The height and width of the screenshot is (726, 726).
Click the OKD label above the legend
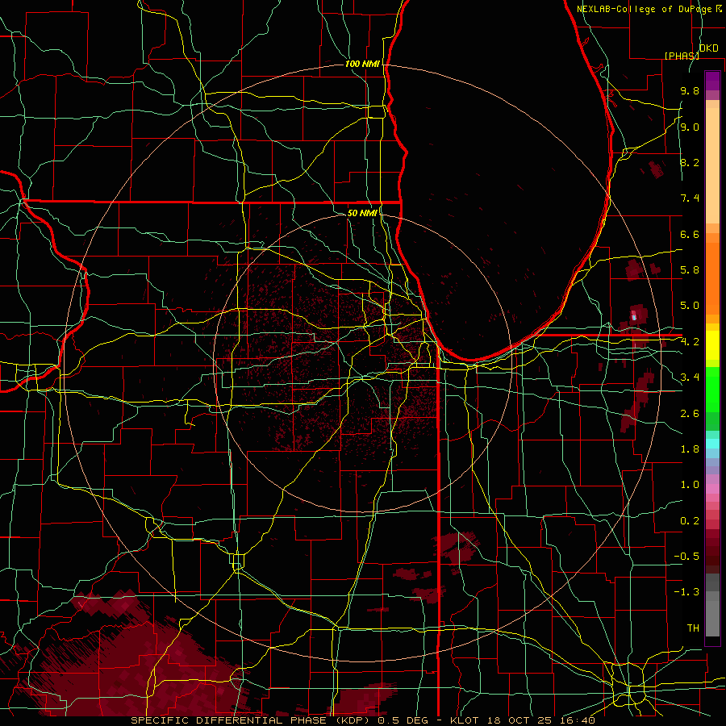coord(709,48)
